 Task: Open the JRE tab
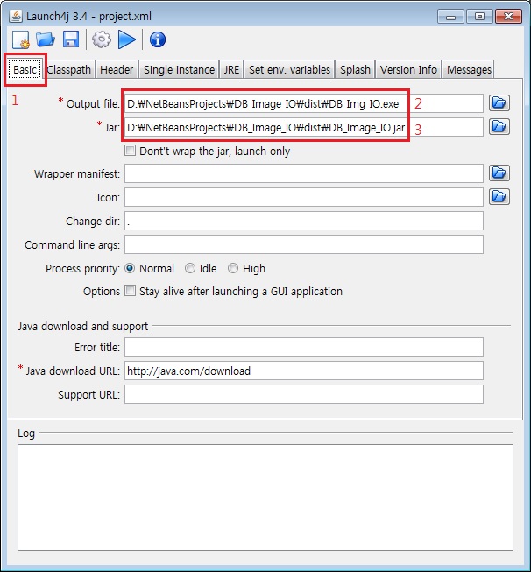point(232,70)
